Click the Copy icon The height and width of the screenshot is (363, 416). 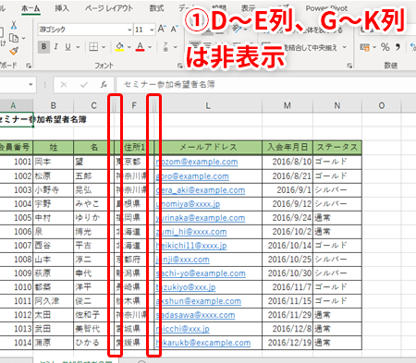(14, 38)
